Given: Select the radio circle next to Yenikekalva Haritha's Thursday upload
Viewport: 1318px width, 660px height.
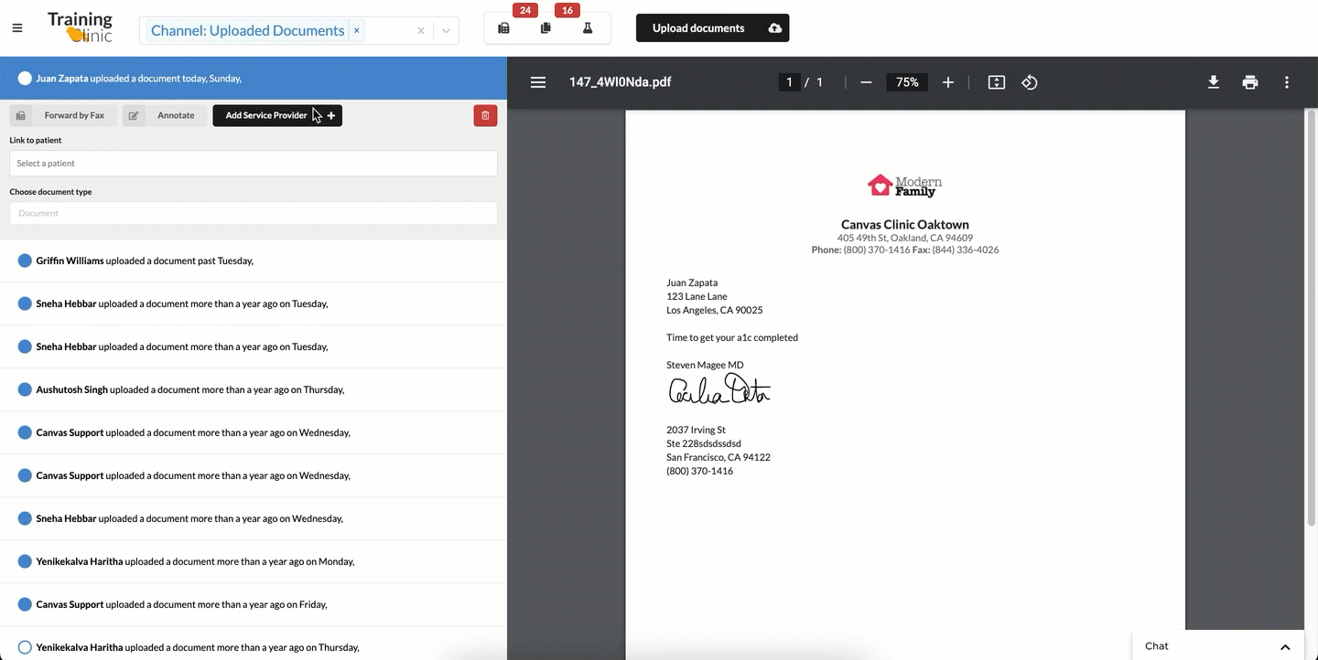Looking at the screenshot, I should (24, 646).
